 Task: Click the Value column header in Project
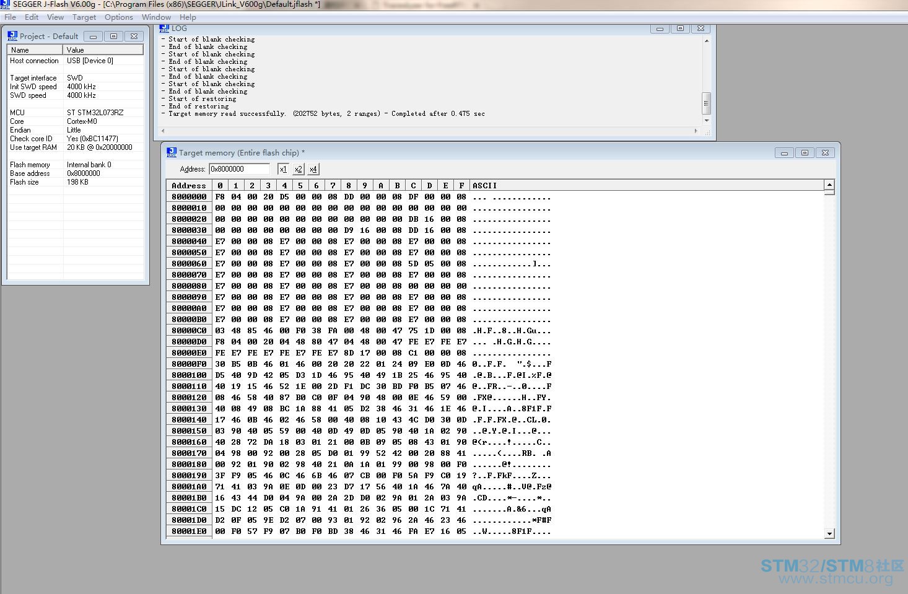[103, 50]
